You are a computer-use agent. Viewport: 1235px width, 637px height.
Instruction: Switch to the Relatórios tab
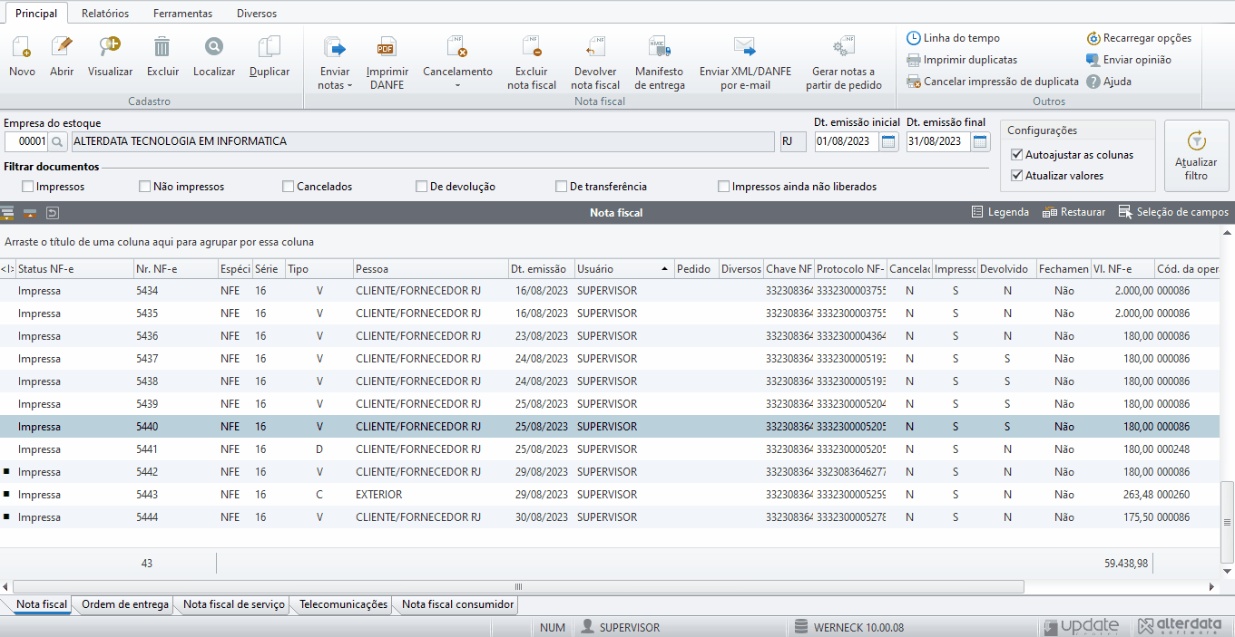tap(105, 14)
